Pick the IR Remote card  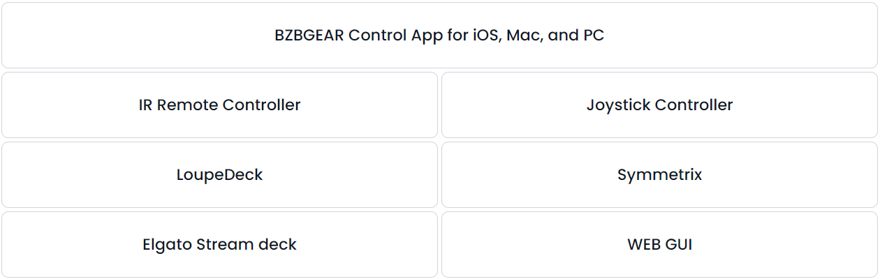pos(219,105)
